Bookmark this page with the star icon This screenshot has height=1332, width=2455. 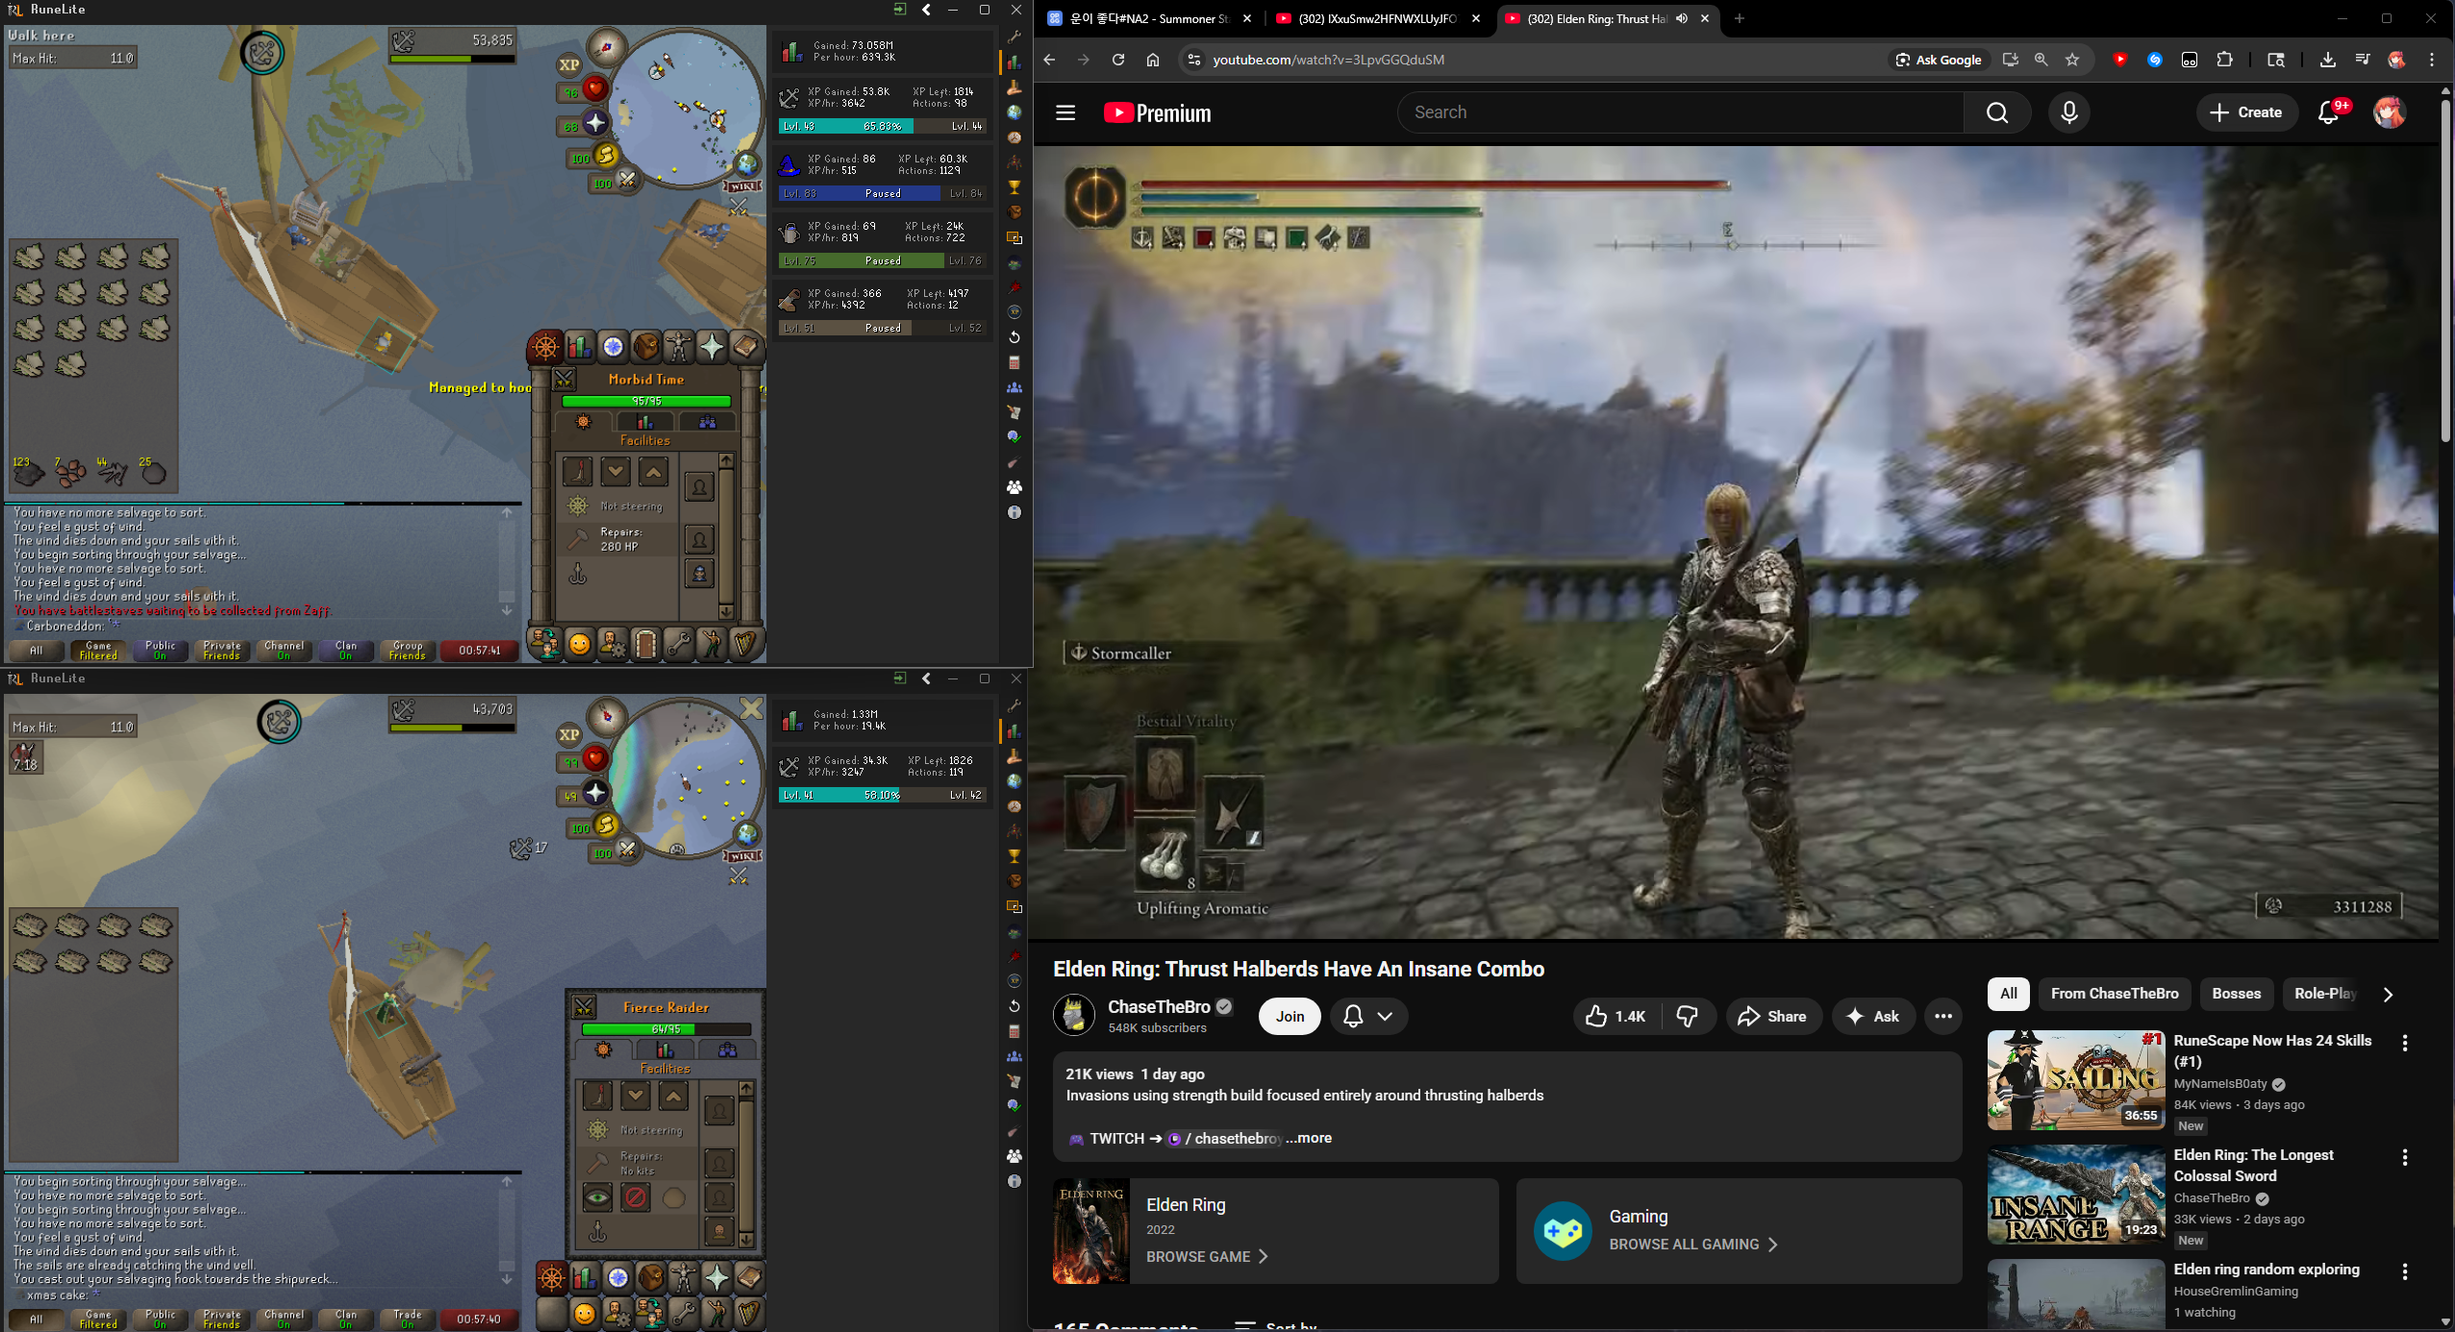[x=2072, y=60]
